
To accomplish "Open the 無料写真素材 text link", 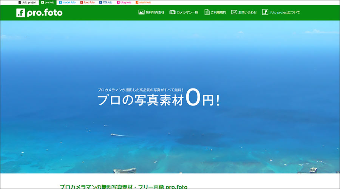I will pyautogui.click(x=155, y=12).
